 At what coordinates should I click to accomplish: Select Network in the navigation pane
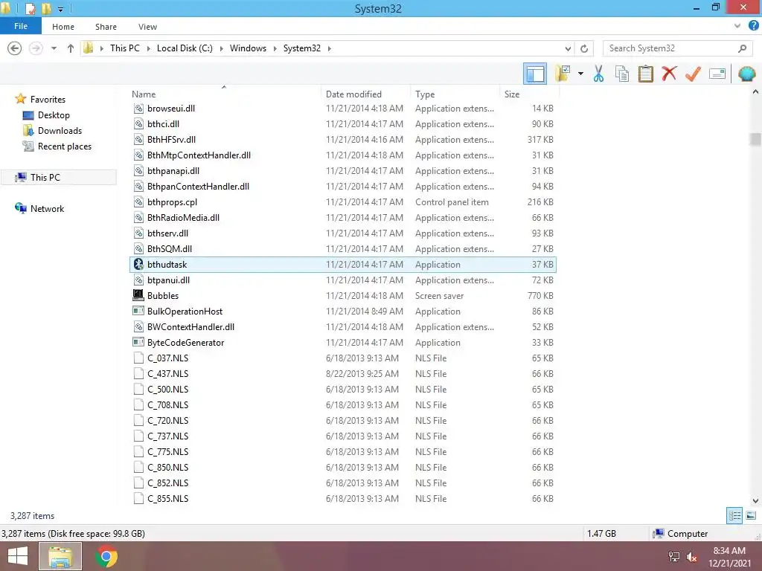47,208
